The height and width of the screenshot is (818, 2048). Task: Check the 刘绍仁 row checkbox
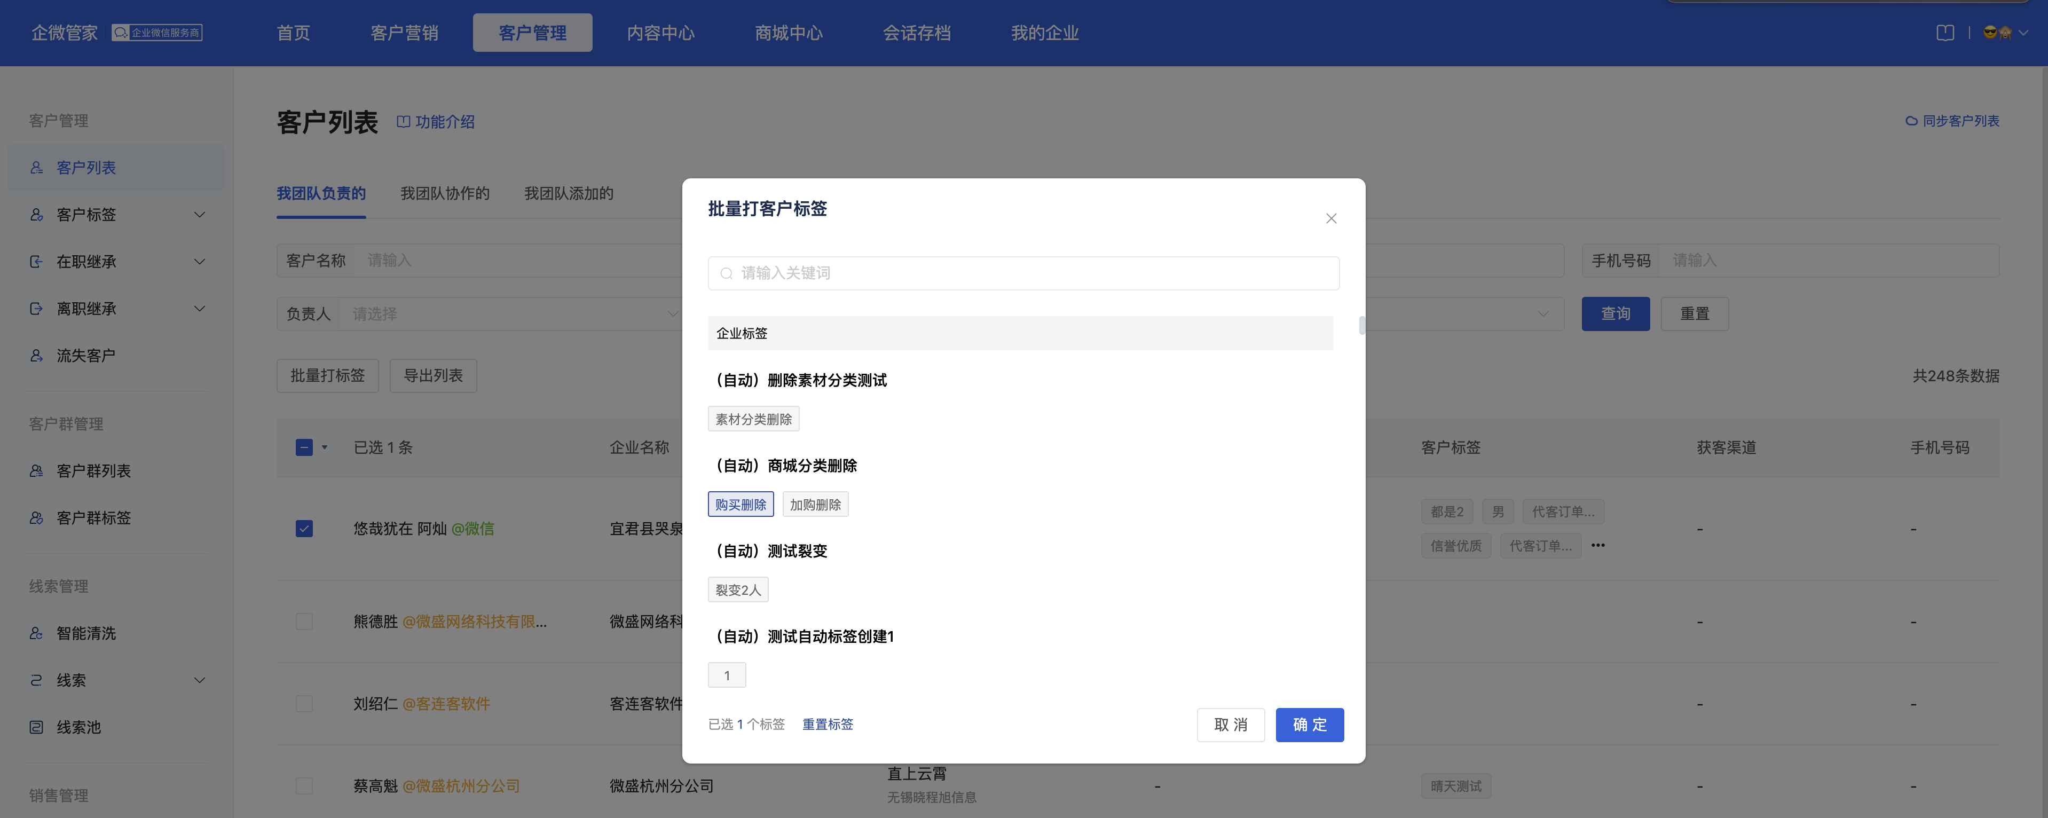(304, 704)
